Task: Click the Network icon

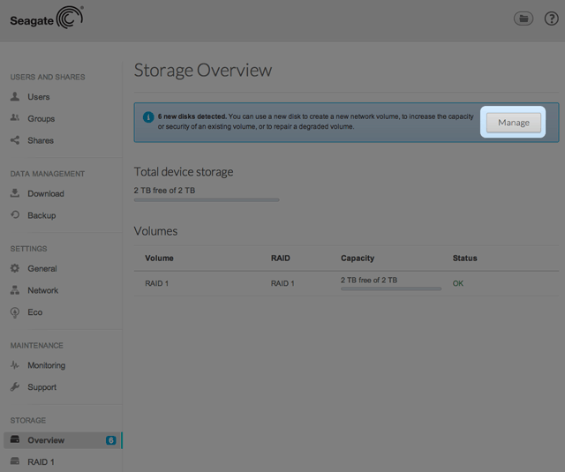Action: 15,290
